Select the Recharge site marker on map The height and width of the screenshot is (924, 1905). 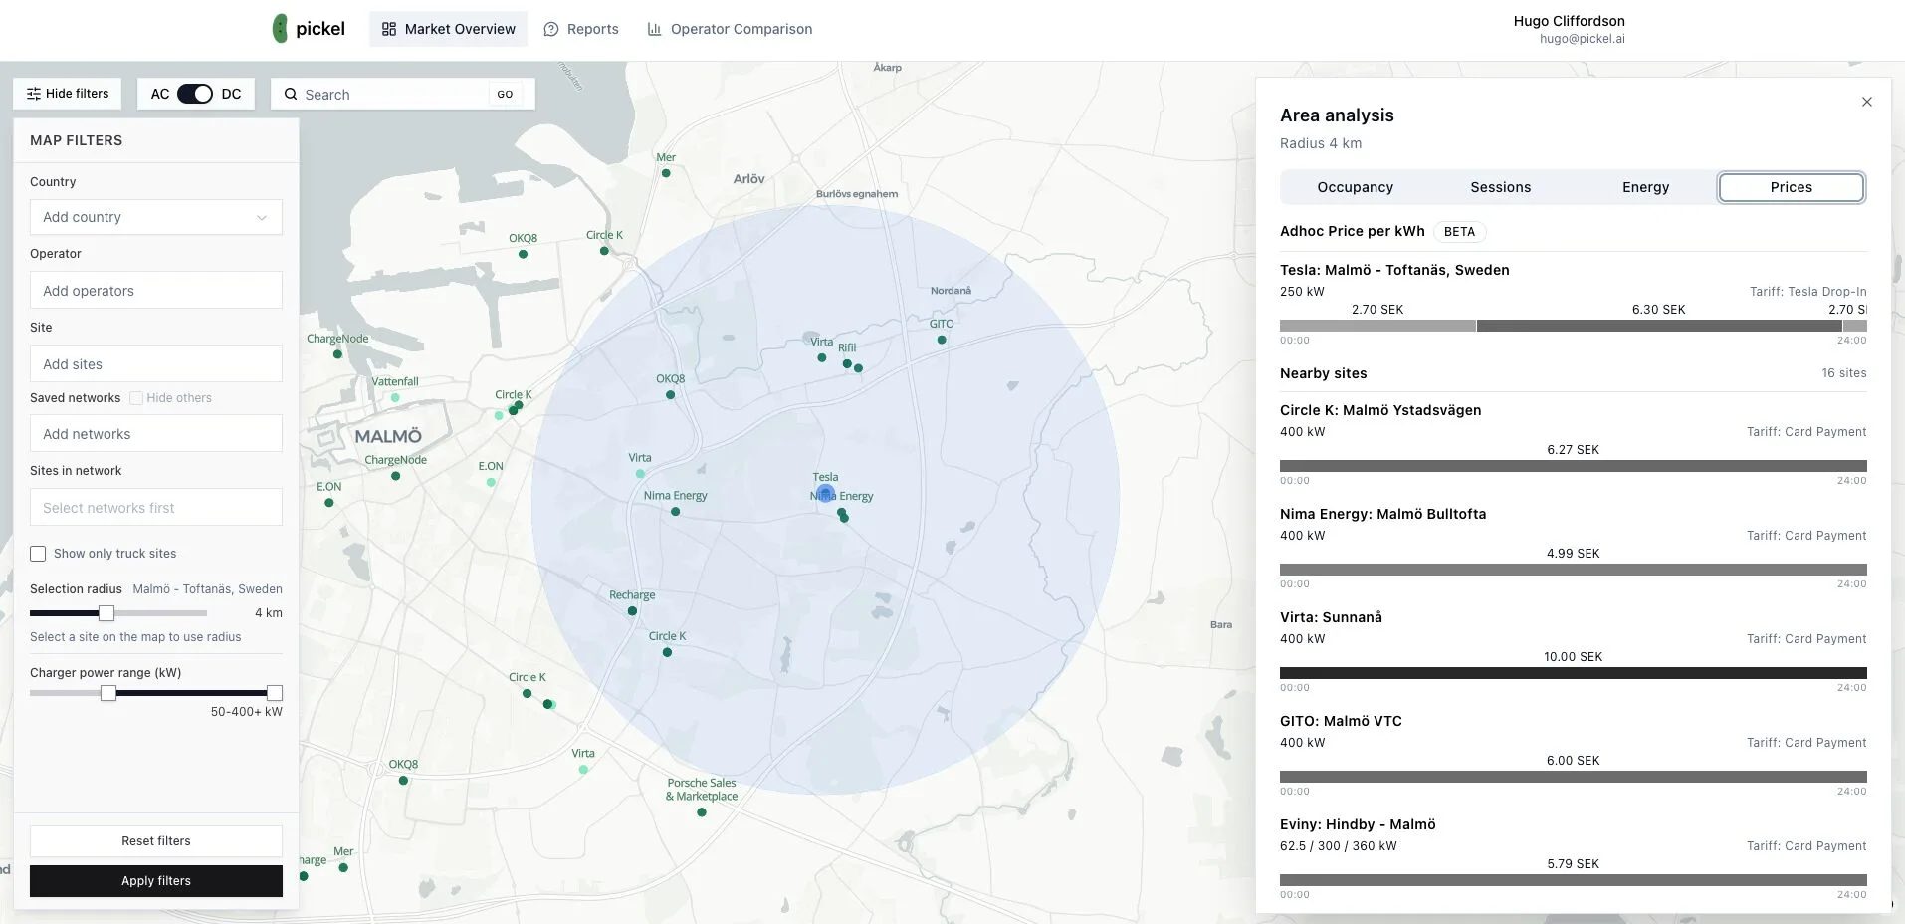pos(632,611)
